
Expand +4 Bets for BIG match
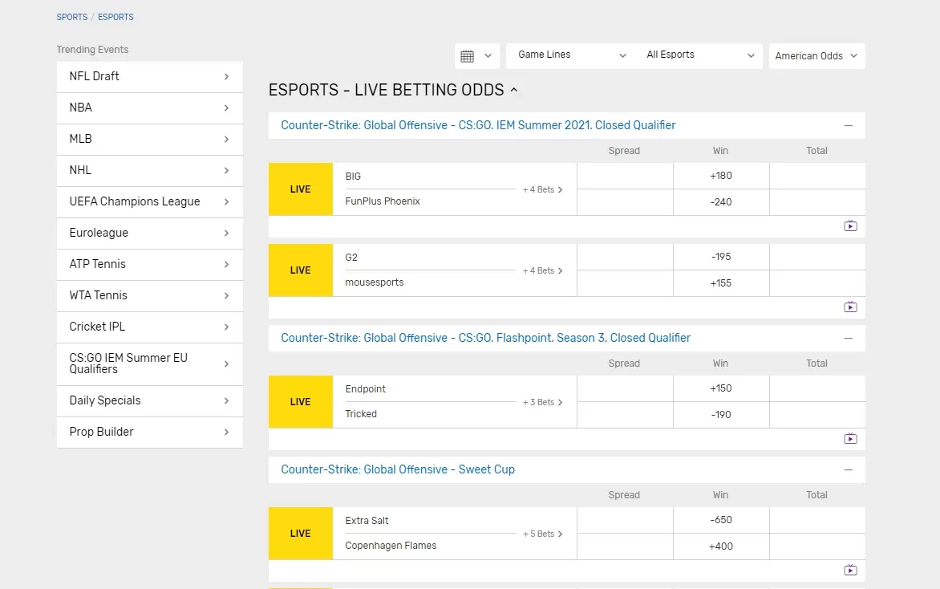coord(542,189)
